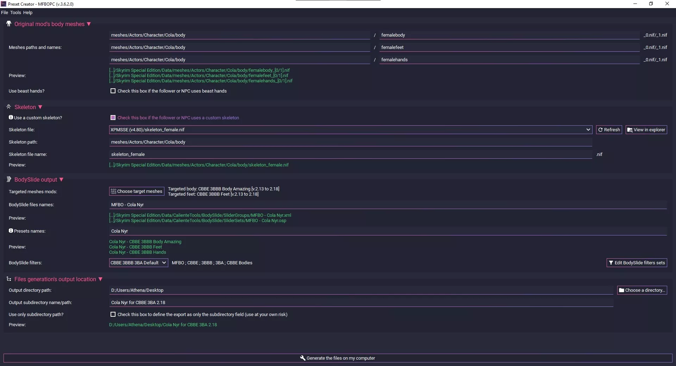
Task: Open the BodySlide filters dropdown
Action: [x=138, y=263]
